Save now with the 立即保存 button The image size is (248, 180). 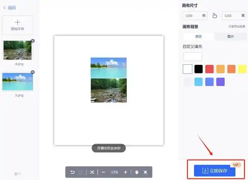tap(215, 171)
